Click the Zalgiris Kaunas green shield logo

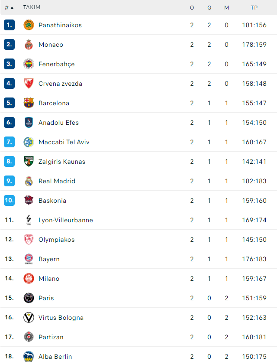tap(29, 162)
